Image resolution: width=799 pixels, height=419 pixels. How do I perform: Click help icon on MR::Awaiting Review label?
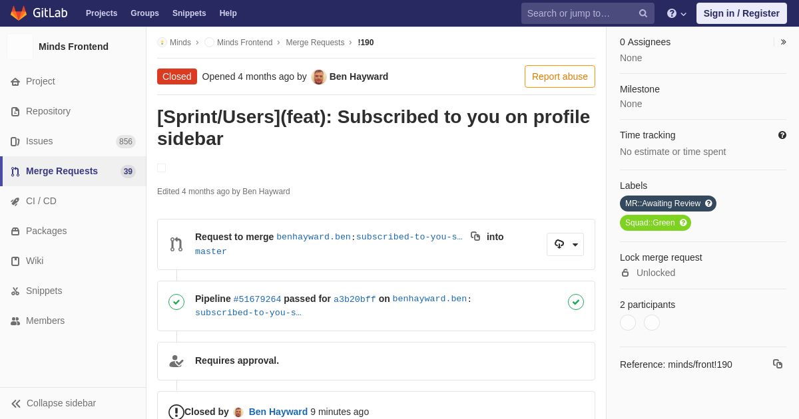708,204
